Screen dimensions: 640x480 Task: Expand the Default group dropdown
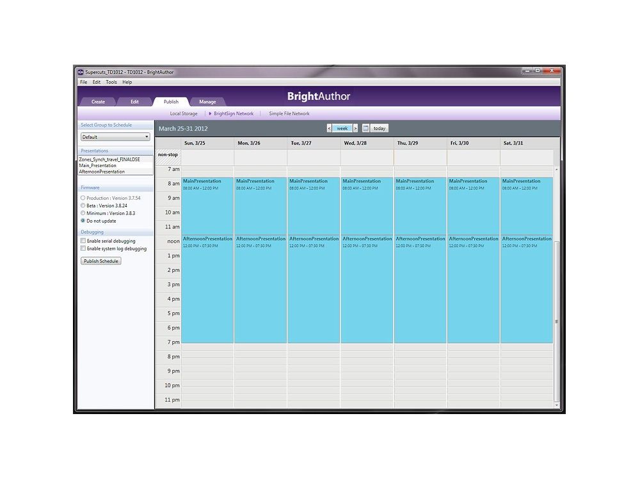point(115,137)
